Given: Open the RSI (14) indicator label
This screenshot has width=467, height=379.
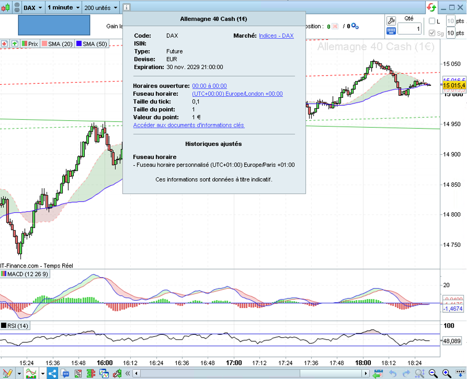Looking at the screenshot, I should (x=15, y=326).
